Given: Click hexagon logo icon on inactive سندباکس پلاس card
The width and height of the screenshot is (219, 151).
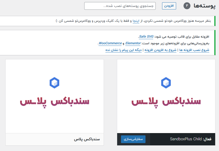Looking at the screenshot, I should pyautogui.click(x=54, y=83).
